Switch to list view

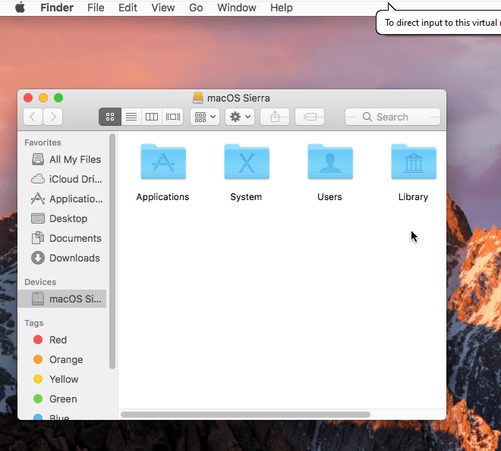coord(131,117)
